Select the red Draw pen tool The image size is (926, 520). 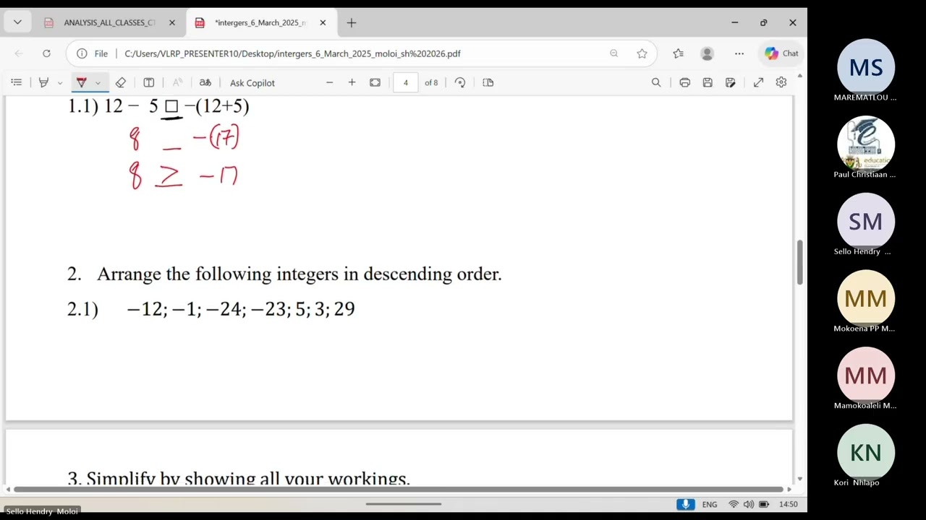81,82
